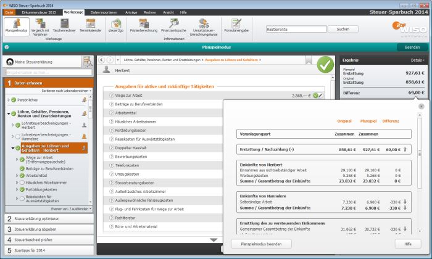This screenshot has width=432, height=259.
Task: Select Fortbildungskosten in the tree
Action: click(41, 189)
